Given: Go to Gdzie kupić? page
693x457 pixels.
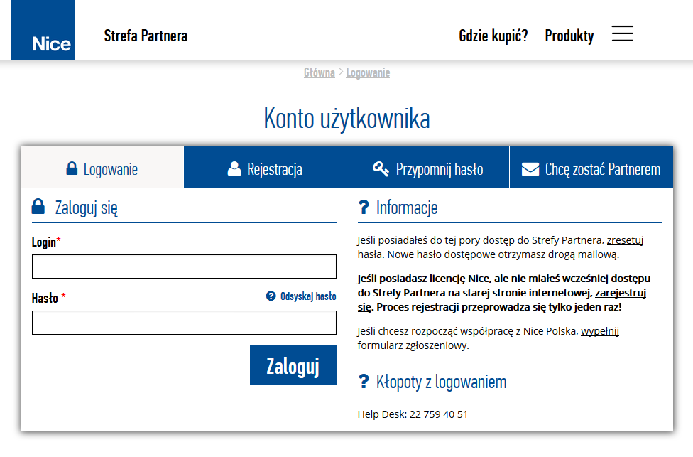Looking at the screenshot, I should click(493, 36).
